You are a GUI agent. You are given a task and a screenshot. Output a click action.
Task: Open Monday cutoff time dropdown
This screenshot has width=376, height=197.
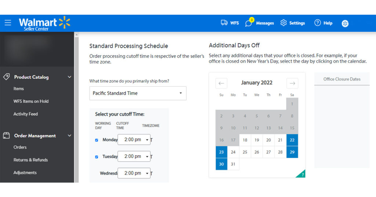click(134, 140)
